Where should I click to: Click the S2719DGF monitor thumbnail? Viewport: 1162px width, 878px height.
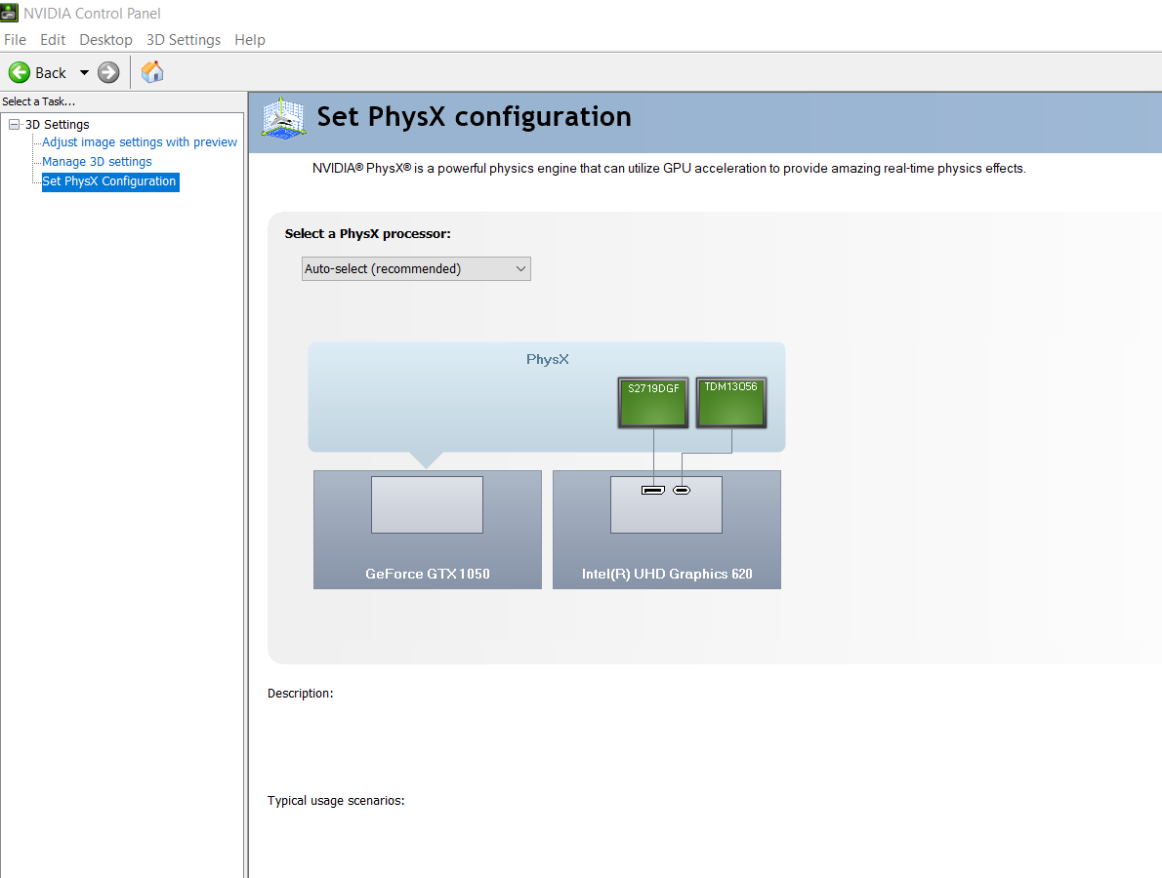(653, 403)
